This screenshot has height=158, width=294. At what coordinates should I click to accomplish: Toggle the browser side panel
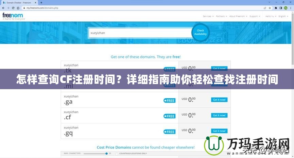pos(281,8)
